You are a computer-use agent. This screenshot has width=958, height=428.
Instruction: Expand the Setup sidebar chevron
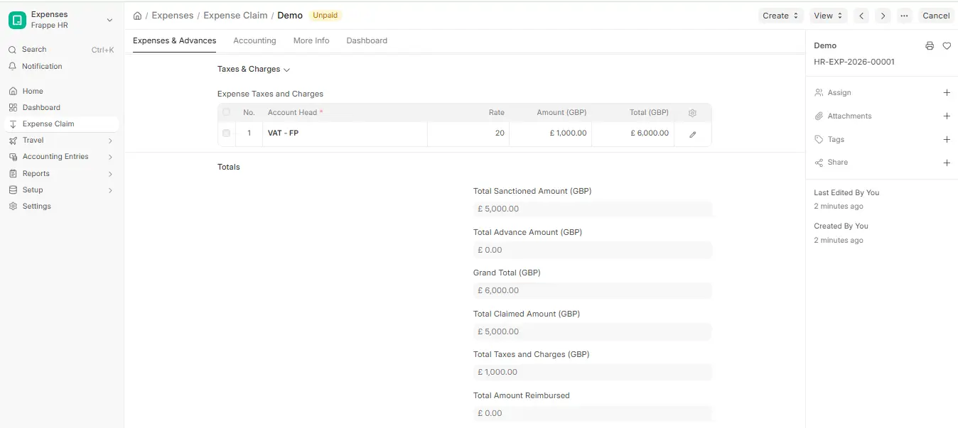click(x=110, y=190)
